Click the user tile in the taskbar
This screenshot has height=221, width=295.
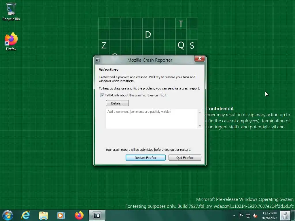(x=285, y=216)
